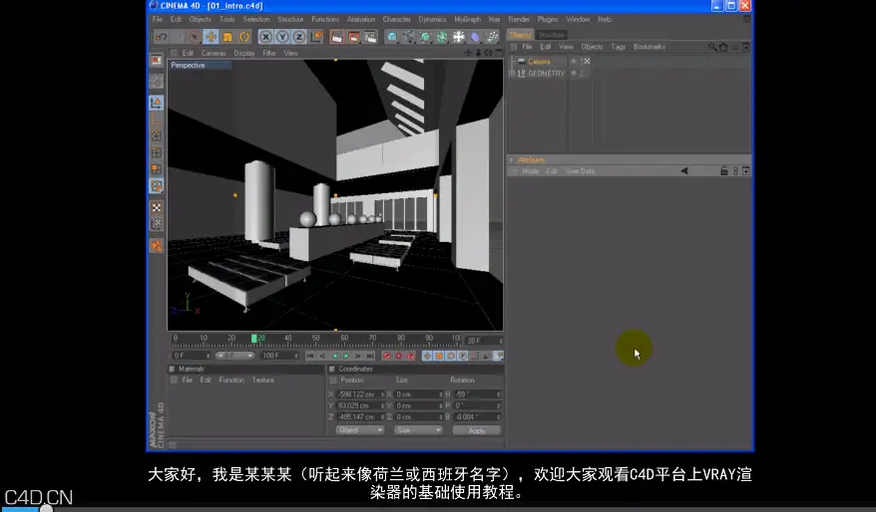Play animation forwards
This screenshot has height=512, width=876.
347,356
